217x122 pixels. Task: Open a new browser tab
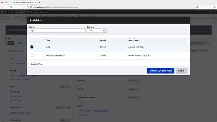[x=39, y=2]
